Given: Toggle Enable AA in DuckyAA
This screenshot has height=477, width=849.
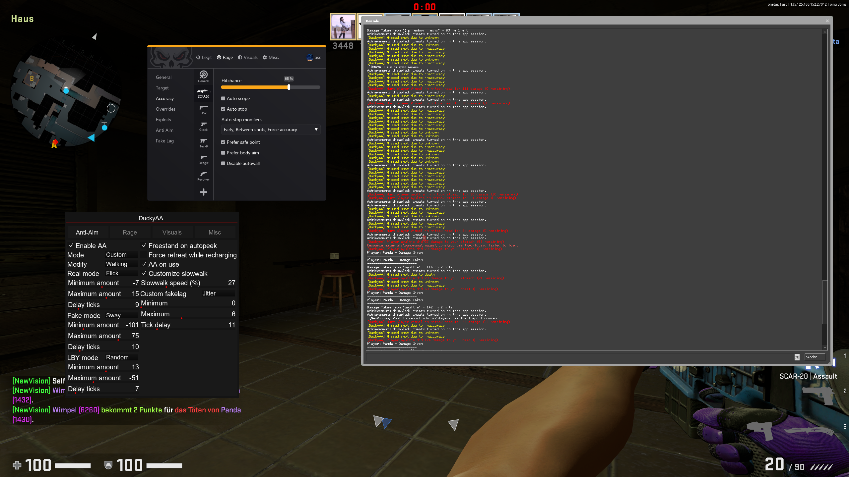Looking at the screenshot, I should (x=71, y=245).
